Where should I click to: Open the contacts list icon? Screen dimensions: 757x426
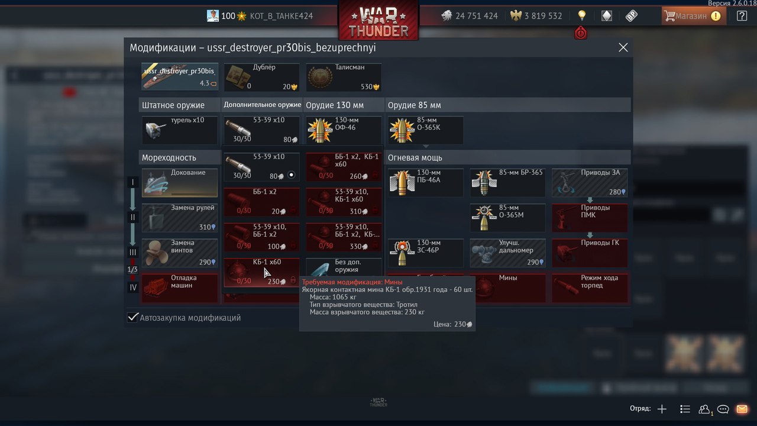pos(685,409)
